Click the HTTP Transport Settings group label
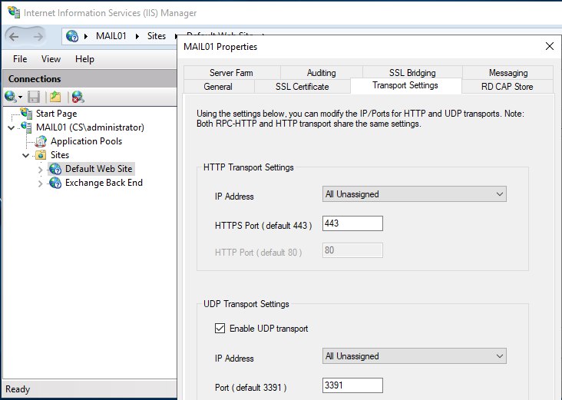Image resolution: width=562 pixels, height=400 pixels. click(x=249, y=167)
